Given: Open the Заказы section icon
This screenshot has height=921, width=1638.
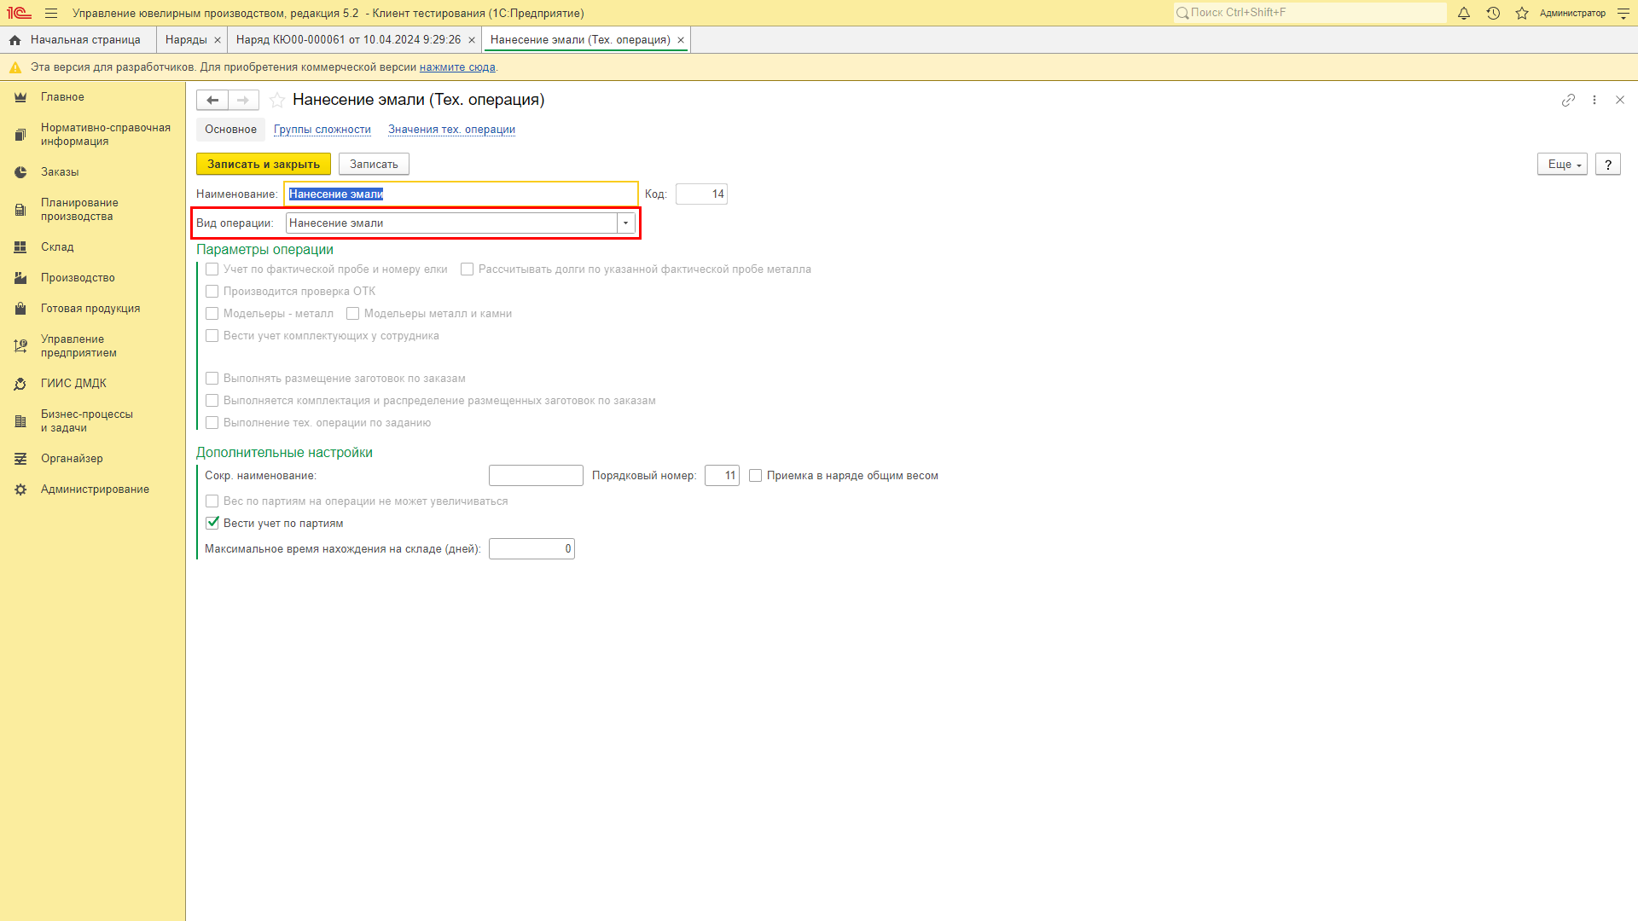Looking at the screenshot, I should [x=20, y=172].
